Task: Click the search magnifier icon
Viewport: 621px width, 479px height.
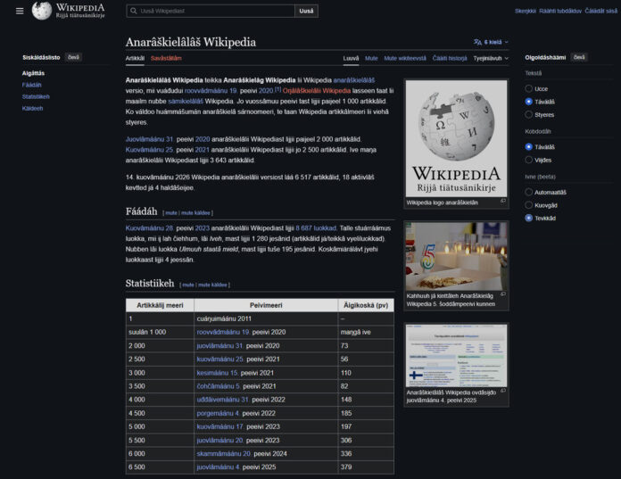Action: point(134,11)
